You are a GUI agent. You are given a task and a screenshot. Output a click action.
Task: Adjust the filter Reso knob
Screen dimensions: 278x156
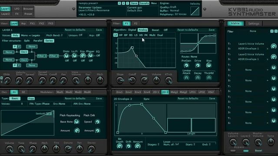pos(144,80)
